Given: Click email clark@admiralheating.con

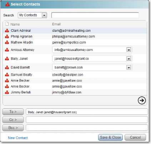Looking at the screenshot, I should click(x=71, y=31).
